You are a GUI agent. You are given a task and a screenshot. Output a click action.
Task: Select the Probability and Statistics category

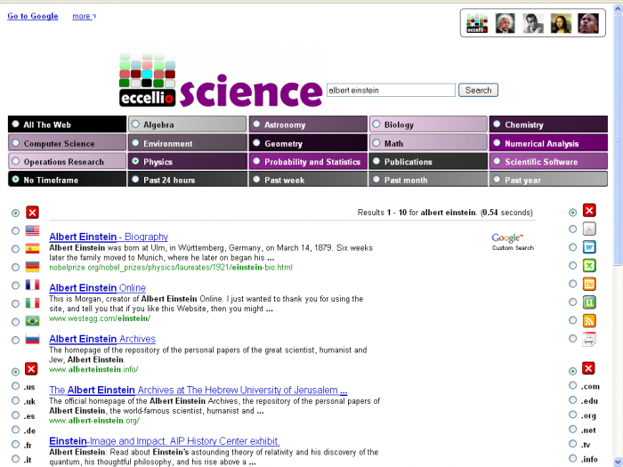pyautogui.click(x=308, y=161)
